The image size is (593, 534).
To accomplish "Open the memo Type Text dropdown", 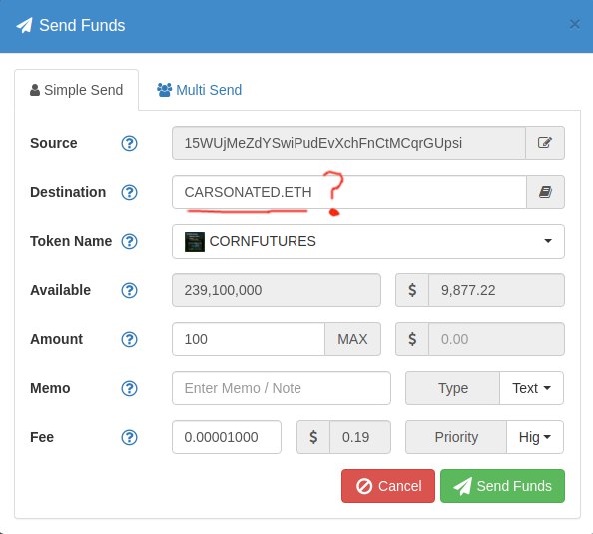I will (x=531, y=388).
